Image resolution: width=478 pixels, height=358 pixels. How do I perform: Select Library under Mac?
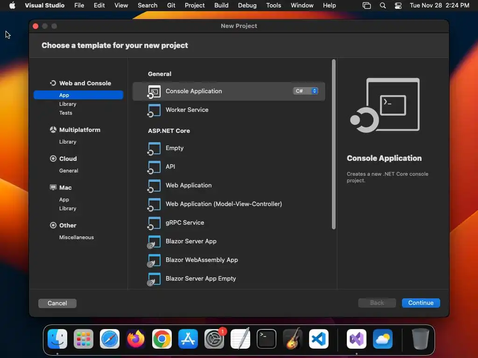[68, 208]
